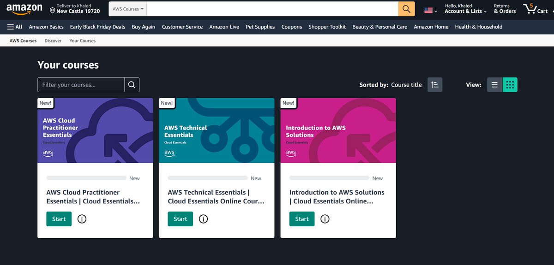Start Introduction to AWS Solutions course
This screenshot has height=265, width=554.
pyautogui.click(x=302, y=219)
